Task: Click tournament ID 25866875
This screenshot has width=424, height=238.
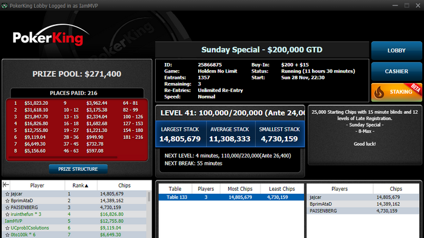Action: pyautogui.click(x=210, y=65)
